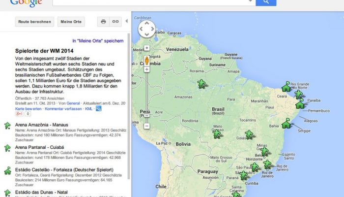Click the player marker at Rio Grande do Norte
The image size is (344, 197).
(298, 95)
